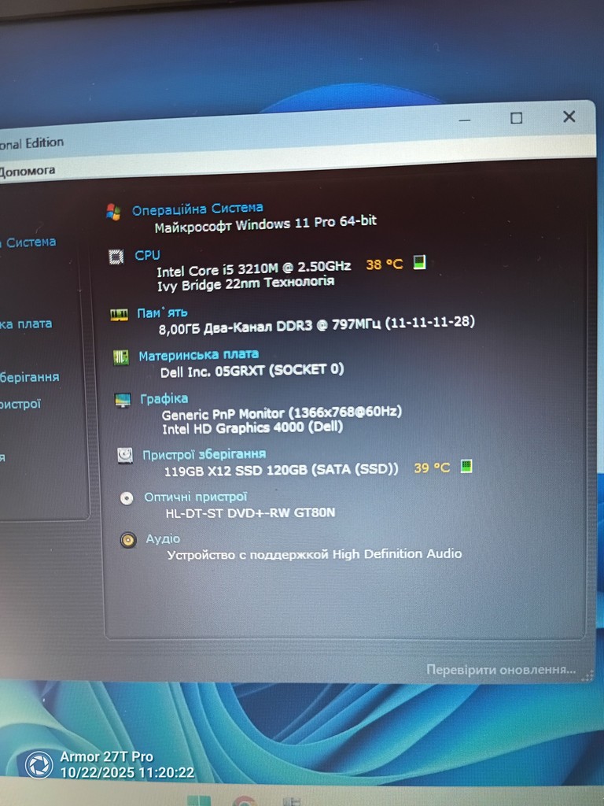
Task: Open the Операційна Система section link
Action: click(197, 209)
